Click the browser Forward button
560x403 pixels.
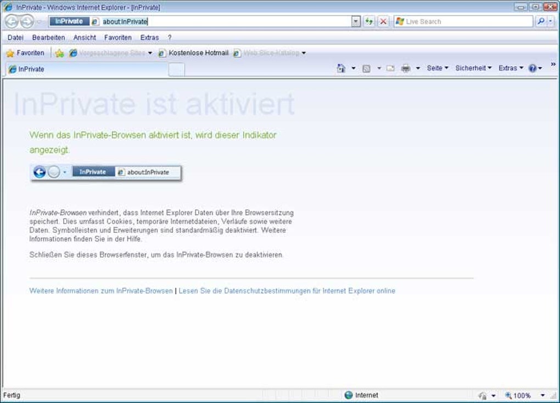coord(27,22)
